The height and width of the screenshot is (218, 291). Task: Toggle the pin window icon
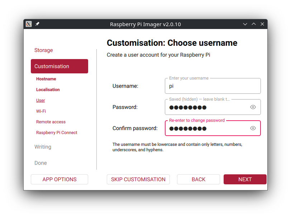tap(37, 24)
